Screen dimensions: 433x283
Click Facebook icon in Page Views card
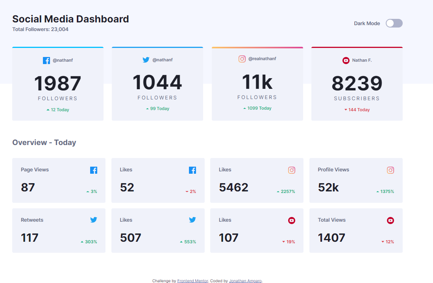(94, 170)
